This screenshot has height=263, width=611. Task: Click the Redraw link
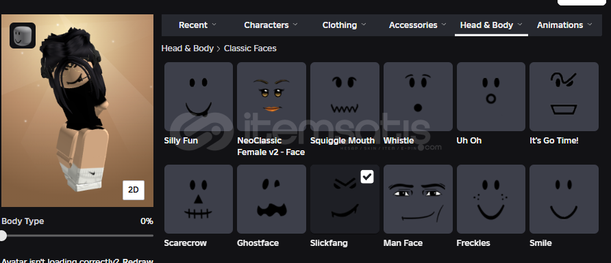pyautogui.click(x=138, y=260)
